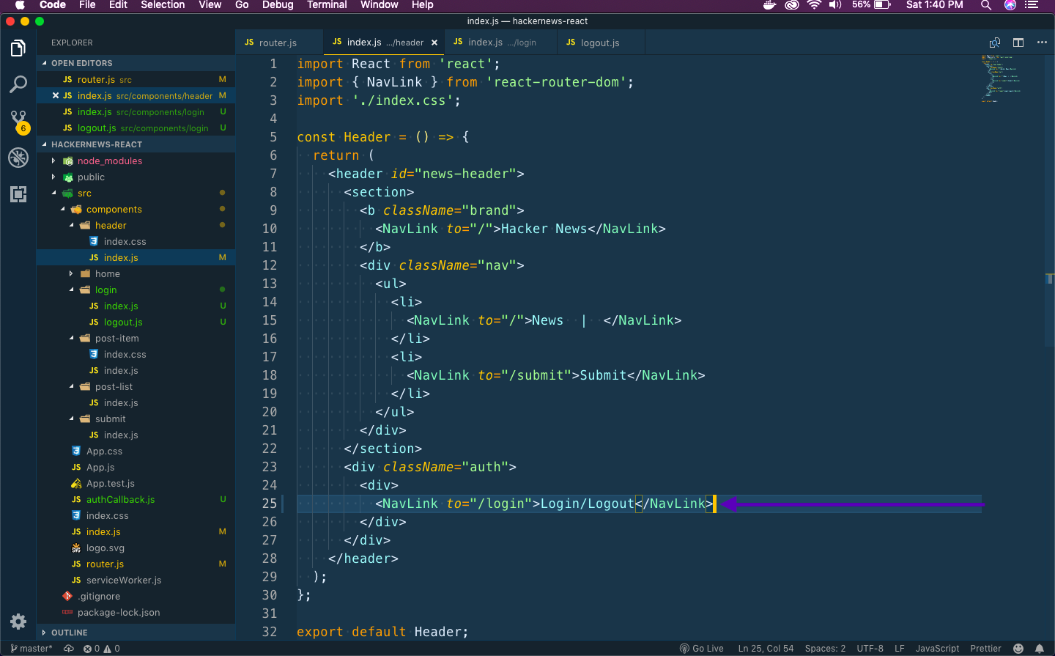Click the code minimap preview
This screenshot has height=656, width=1055.
[x=1001, y=78]
